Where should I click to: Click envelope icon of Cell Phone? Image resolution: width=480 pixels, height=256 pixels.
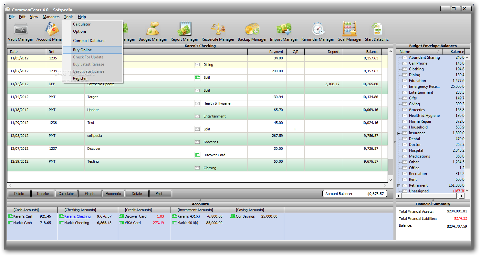(x=405, y=63)
